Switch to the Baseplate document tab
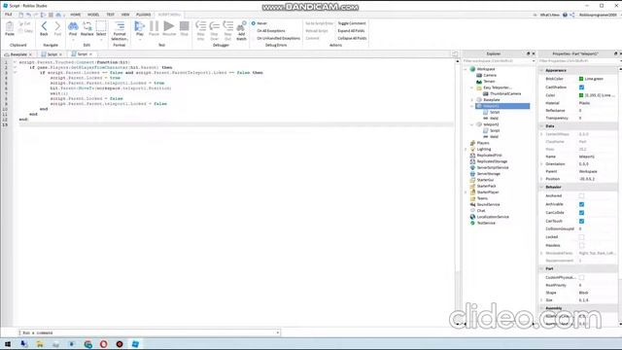The width and height of the screenshot is (622, 350). (x=18, y=54)
